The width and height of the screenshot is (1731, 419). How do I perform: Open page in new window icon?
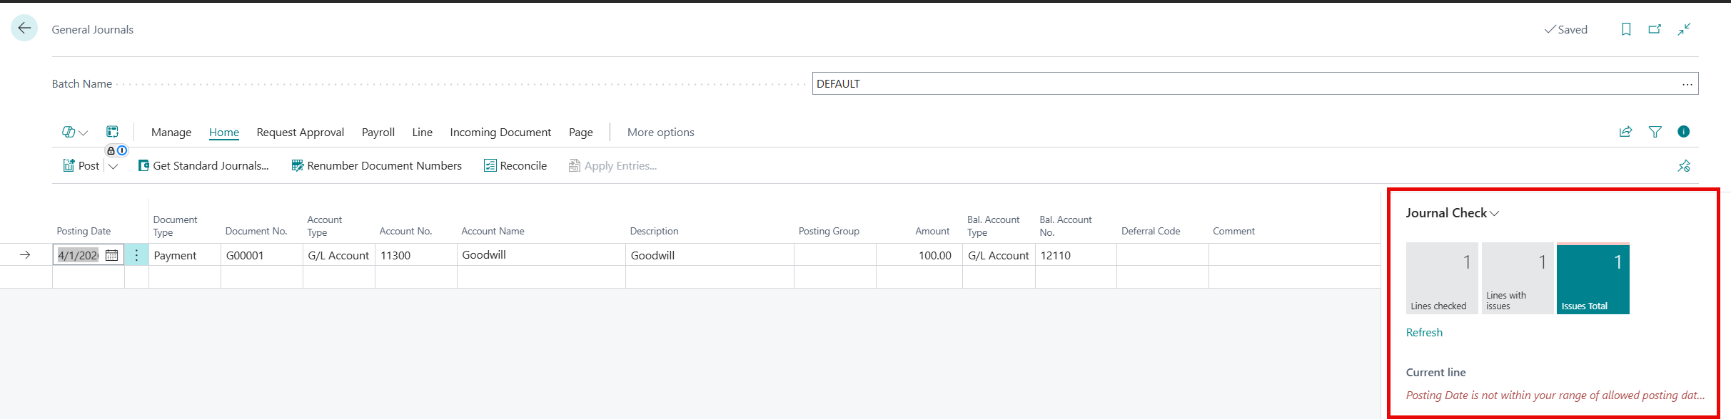tap(1655, 29)
